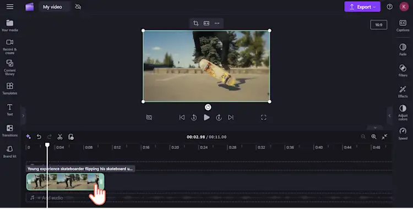
Task: Collapse the timeline with chevron down
Action: click(375, 128)
